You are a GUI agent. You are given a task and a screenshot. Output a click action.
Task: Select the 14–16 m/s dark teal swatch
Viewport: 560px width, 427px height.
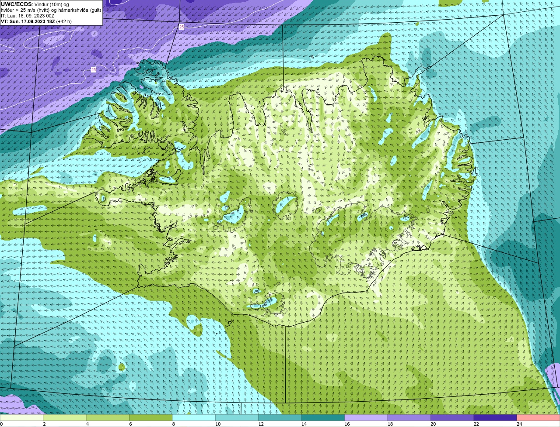(x=323, y=417)
